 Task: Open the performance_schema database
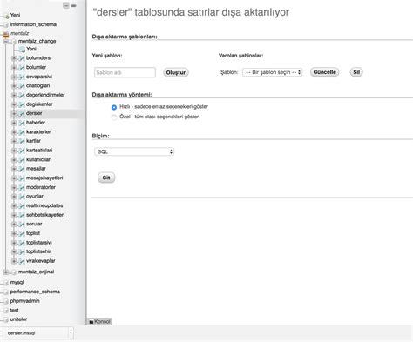(x=35, y=292)
